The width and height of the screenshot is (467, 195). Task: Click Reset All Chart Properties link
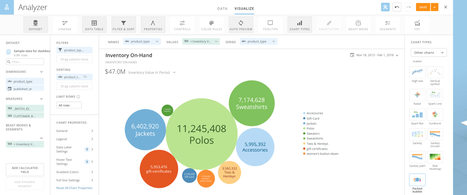74,188
